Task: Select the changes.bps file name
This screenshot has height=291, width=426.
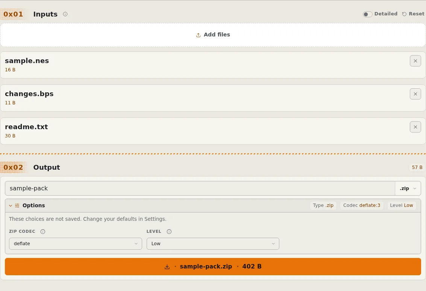Action: pos(29,94)
